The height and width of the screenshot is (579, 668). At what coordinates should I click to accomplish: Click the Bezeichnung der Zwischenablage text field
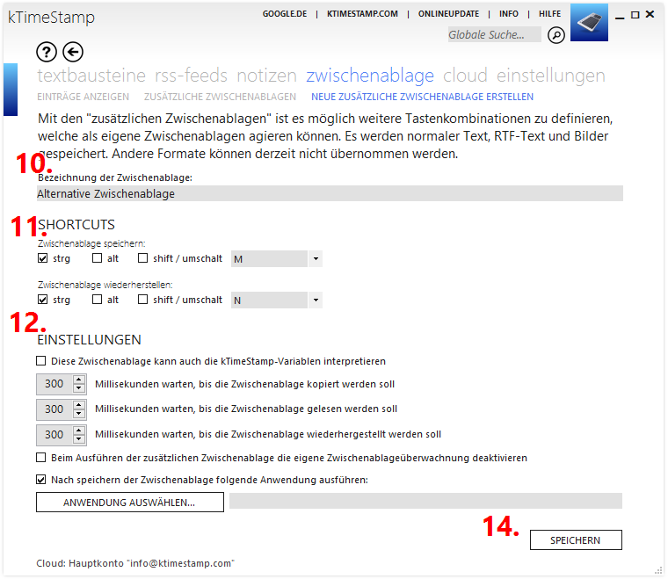[x=330, y=193]
